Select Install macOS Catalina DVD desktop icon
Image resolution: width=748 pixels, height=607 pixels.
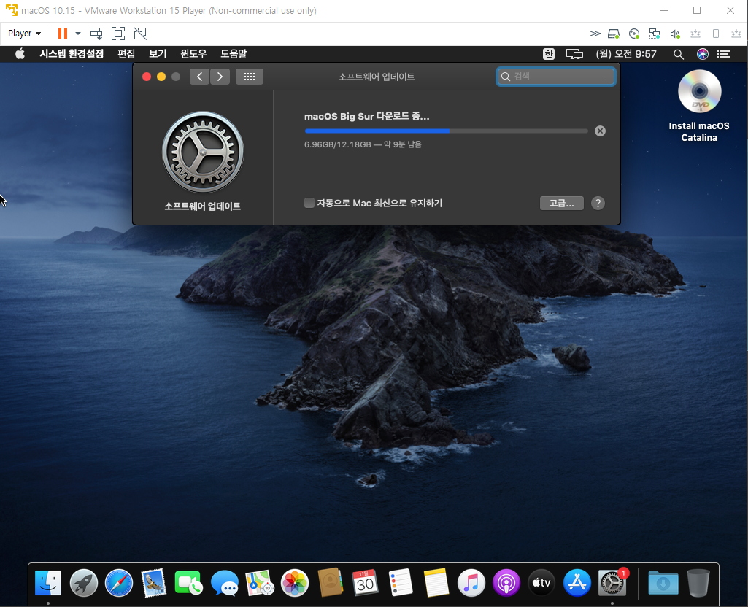click(x=699, y=91)
